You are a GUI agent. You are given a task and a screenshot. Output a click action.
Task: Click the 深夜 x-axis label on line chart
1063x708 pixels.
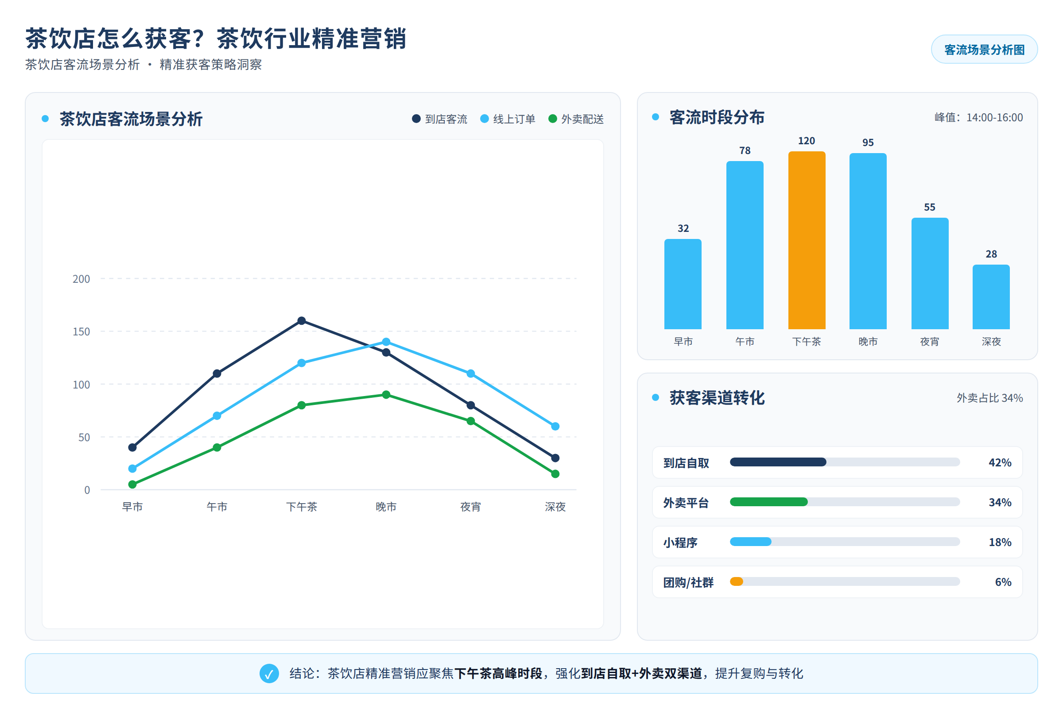click(555, 507)
